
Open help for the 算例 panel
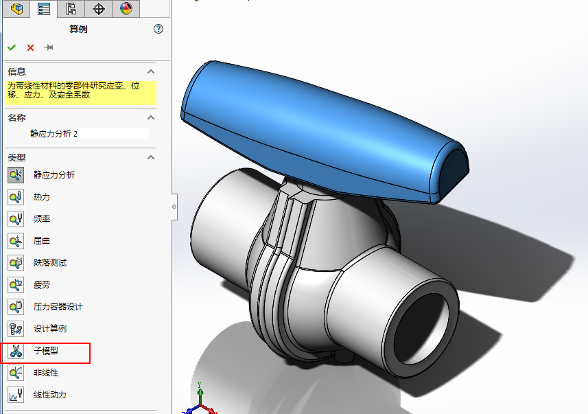(158, 29)
